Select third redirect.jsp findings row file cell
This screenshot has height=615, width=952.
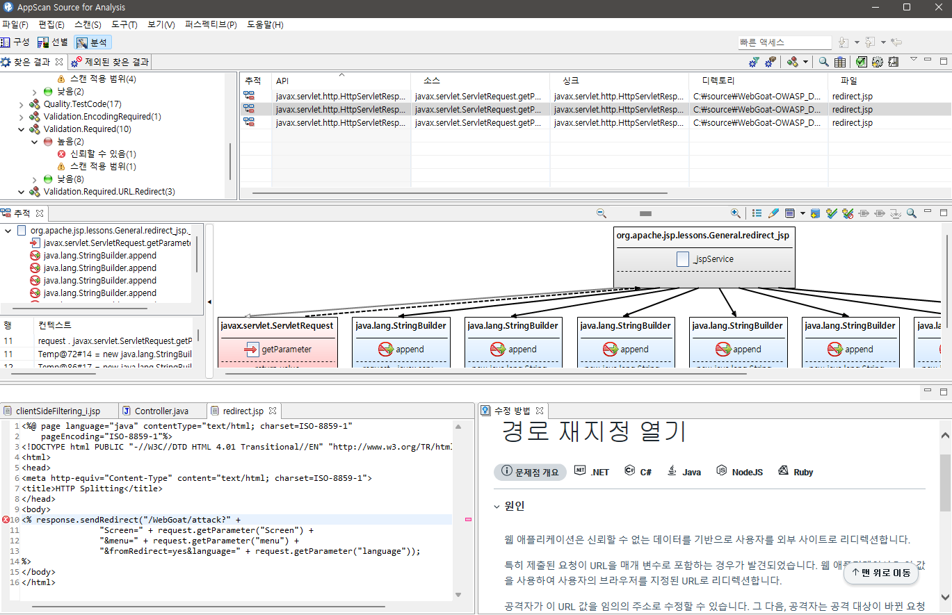(852, 122)
